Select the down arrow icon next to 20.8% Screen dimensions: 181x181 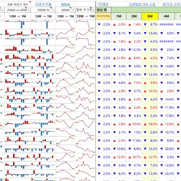161,149
